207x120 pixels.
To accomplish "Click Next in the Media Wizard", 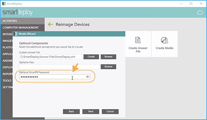I will pos(91,111).
